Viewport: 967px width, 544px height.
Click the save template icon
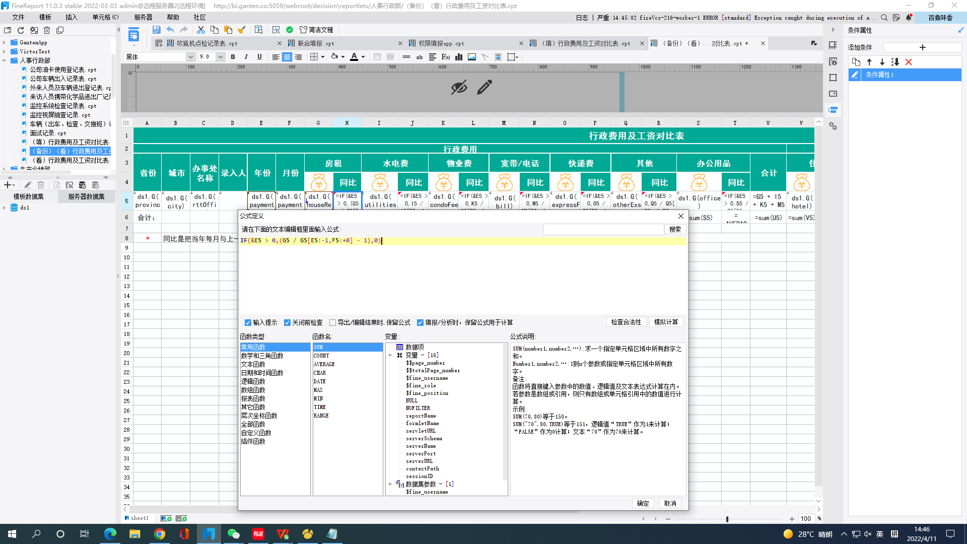pos(156,30)
